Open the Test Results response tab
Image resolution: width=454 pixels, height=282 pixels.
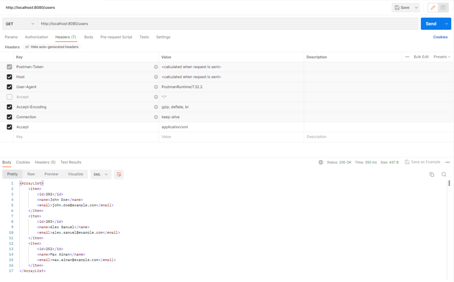coord(71,162)
